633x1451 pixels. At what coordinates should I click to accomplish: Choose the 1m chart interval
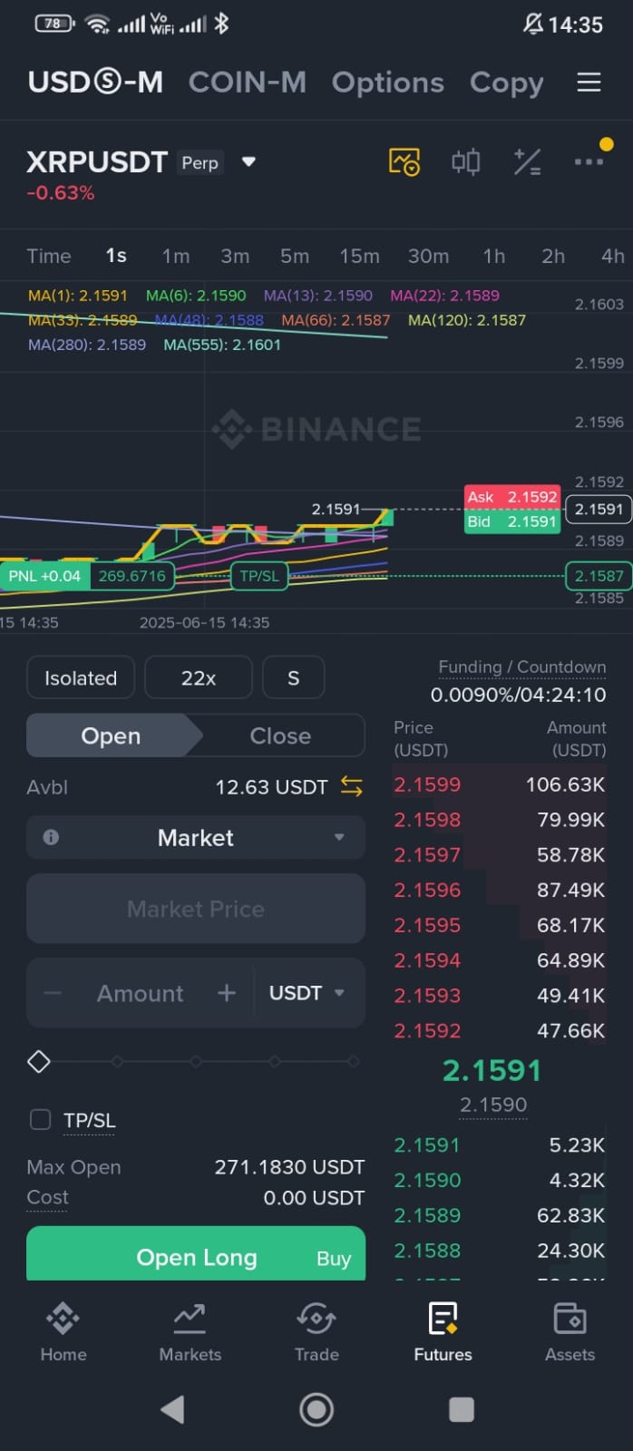176,256
